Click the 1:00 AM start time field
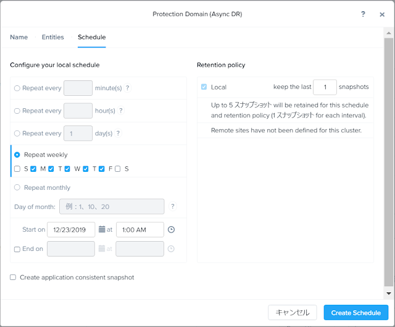 click(140, 229)
